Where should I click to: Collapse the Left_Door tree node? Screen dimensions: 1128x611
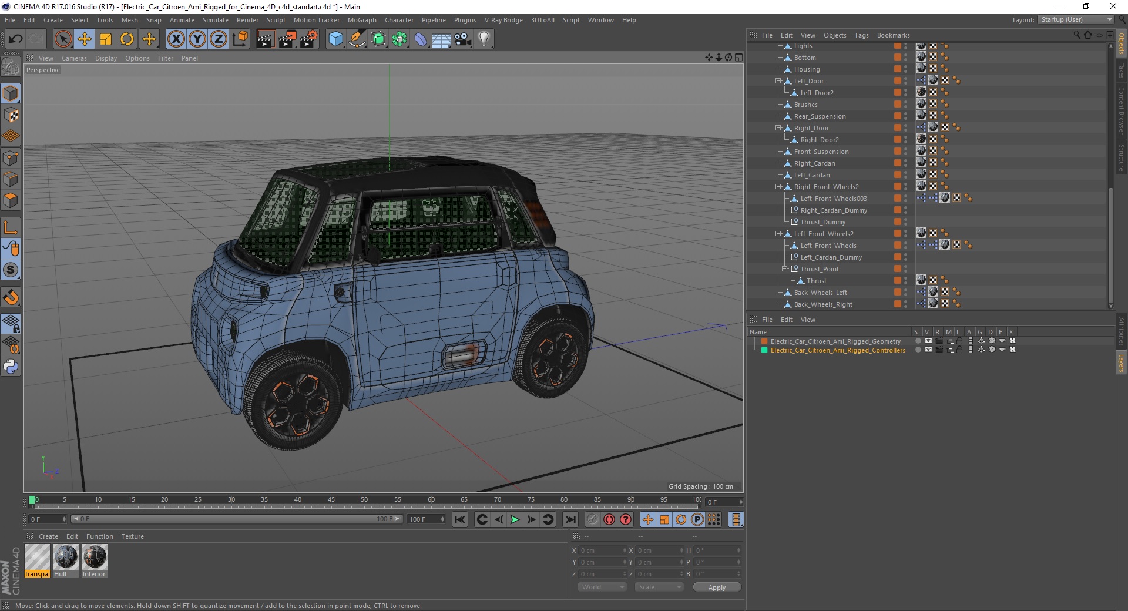tap(778, 81)
